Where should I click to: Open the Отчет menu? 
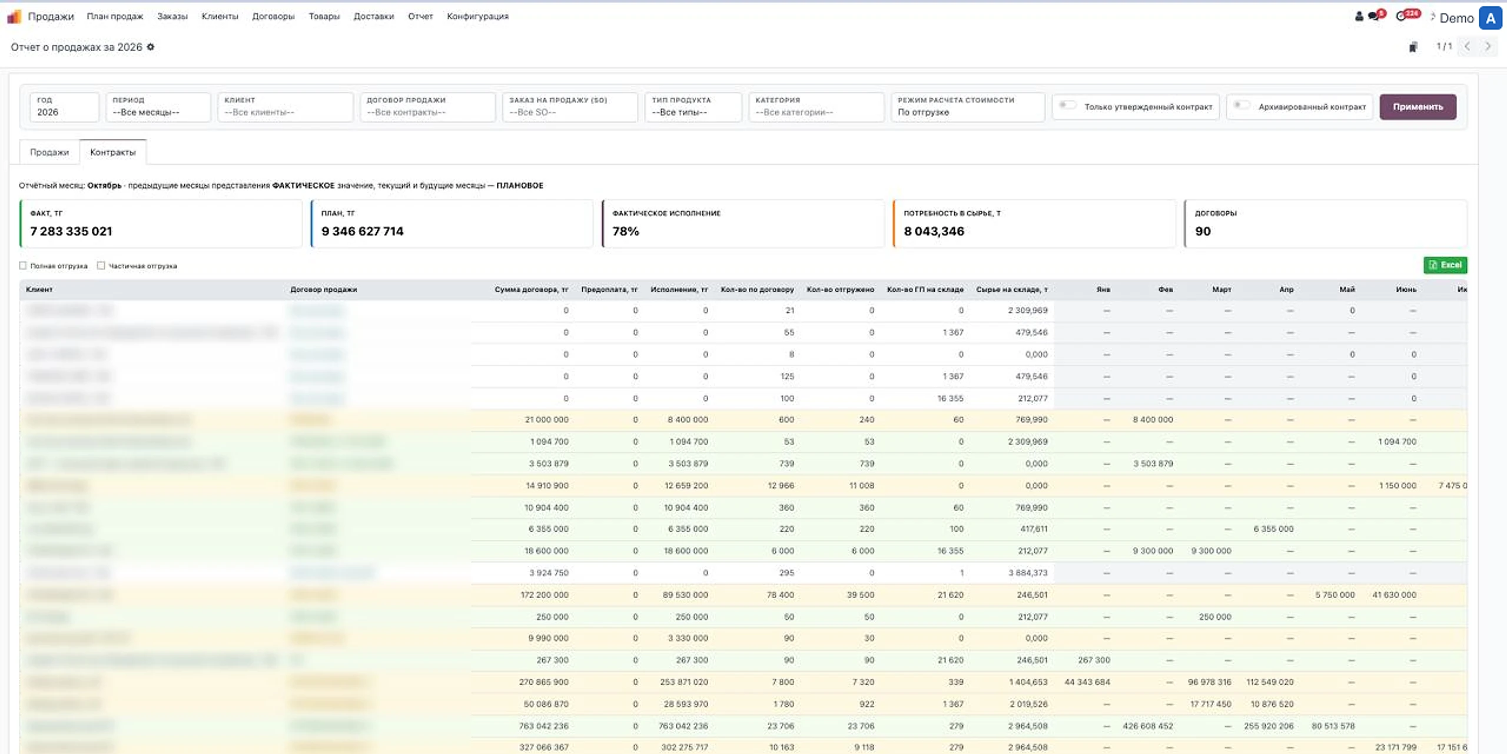420,16
